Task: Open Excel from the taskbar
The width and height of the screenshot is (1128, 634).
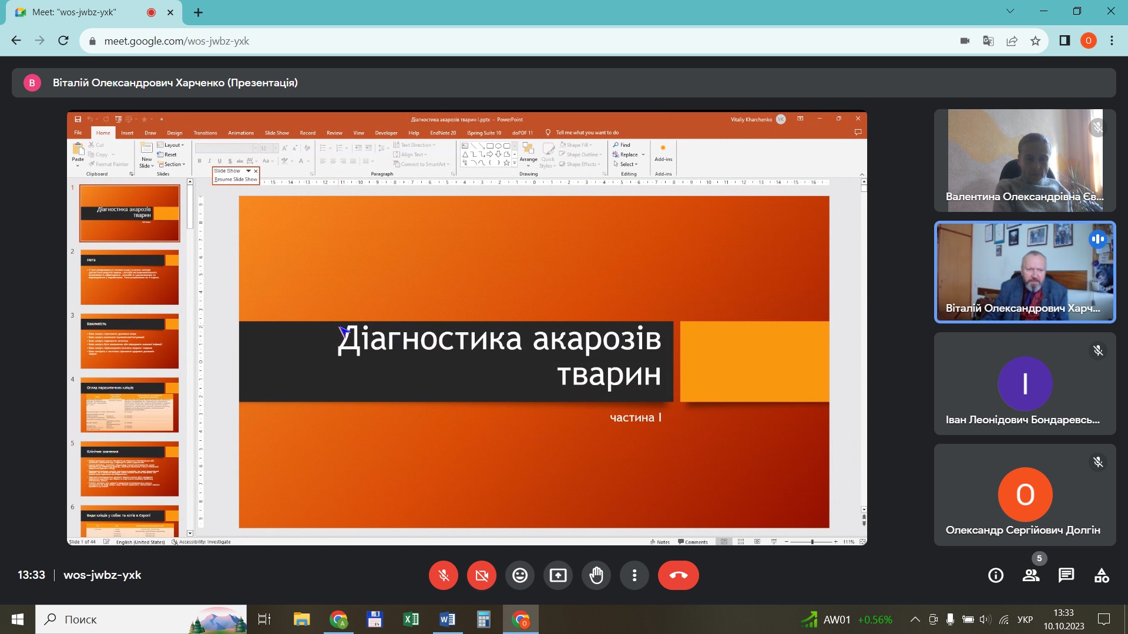Action: [411, 619]
